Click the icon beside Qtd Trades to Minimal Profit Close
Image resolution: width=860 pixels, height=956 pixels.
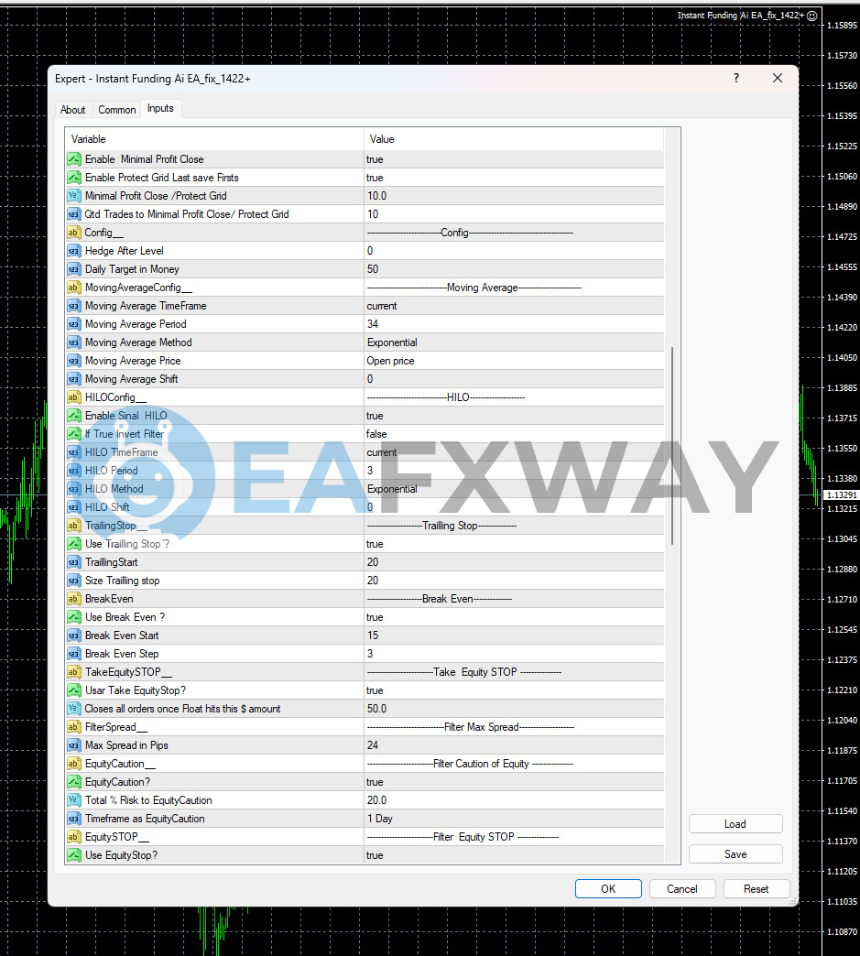point(74,214)
